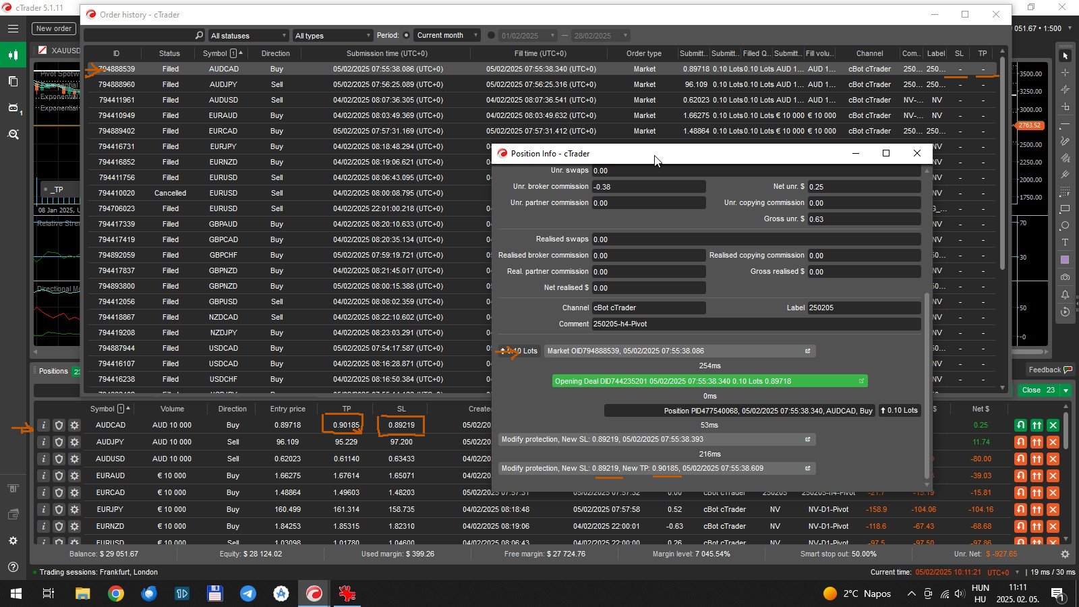Open the All statuses dropdown
The image size is (1079, 607).
point(247,36)
